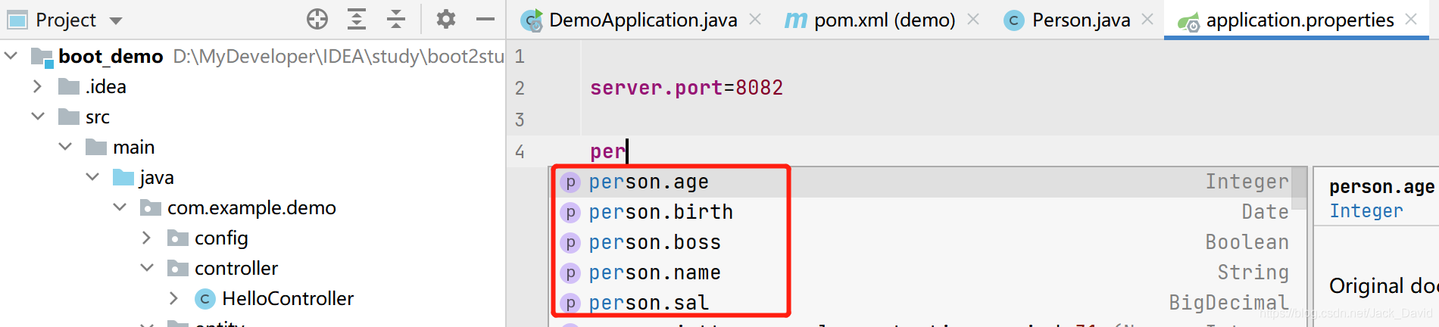The height and width of the screenshot is (327, 1439).
Task: Click the Select Opened File target icon
Action: tap(317, 20)
